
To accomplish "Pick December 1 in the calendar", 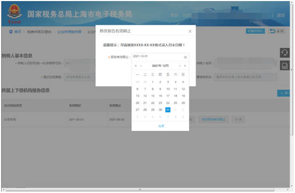I will 153,82.
